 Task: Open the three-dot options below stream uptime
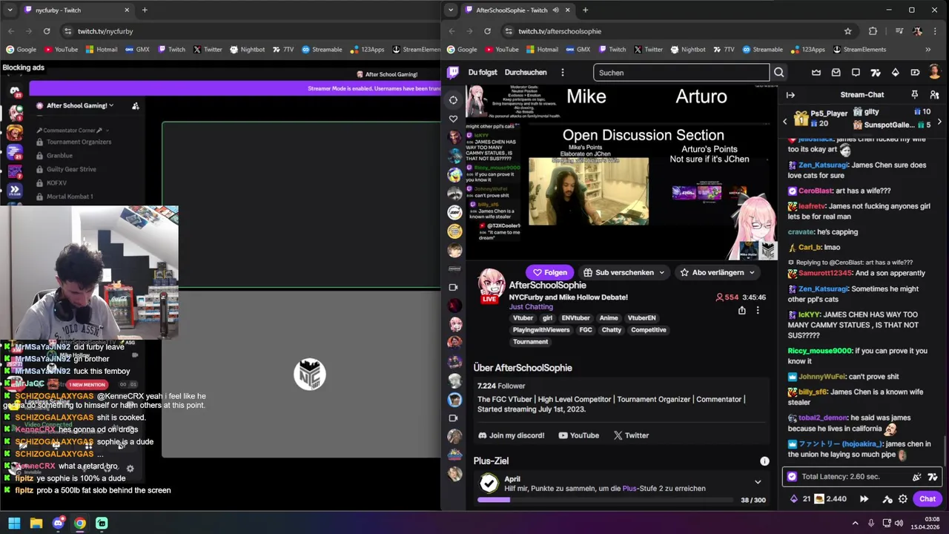758,311
